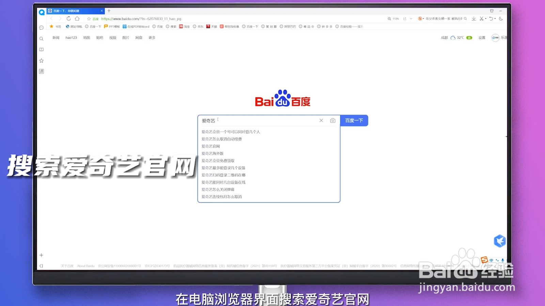Screen dimensions: 545x306
Task: Expand the 更多 nav menu
Action: tap(152, 38)
